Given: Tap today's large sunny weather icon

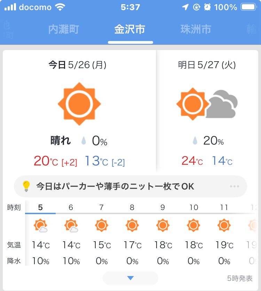Looking at the screenshot, I should 79,104.
